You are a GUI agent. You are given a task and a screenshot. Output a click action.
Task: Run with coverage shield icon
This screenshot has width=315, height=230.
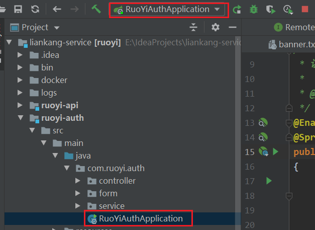[271, 10]
